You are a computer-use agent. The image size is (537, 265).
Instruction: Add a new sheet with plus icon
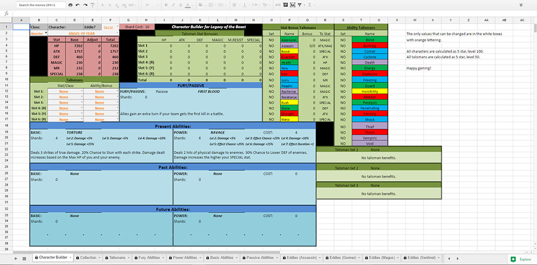[16, 258]
